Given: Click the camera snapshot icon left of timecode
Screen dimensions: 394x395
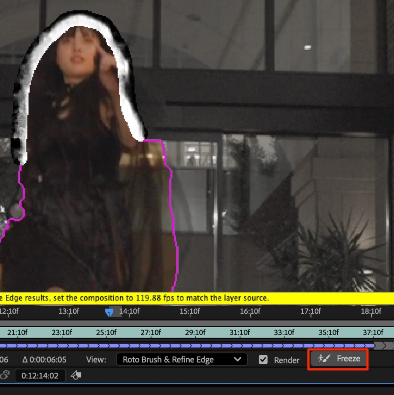Looking at the screenshot, I should 5,375.
